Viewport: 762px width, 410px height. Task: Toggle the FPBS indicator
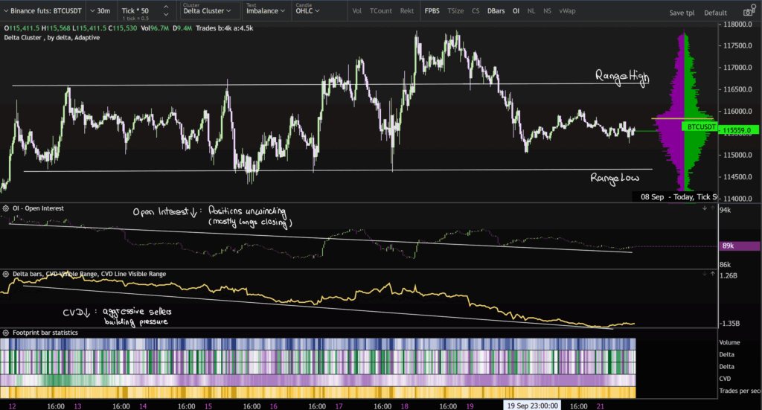(x=432, y=11)
